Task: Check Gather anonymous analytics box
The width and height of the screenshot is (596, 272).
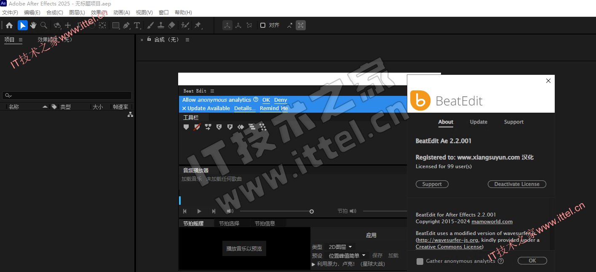Action: pyautogui.click(x=420, y=261)
